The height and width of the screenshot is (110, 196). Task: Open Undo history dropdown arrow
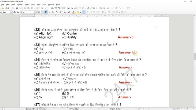(x=44, y=8)
